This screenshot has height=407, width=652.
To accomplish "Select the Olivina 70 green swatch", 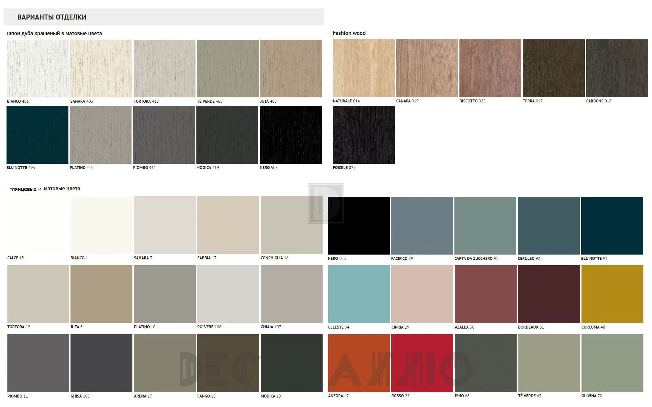I will [612, 363].
